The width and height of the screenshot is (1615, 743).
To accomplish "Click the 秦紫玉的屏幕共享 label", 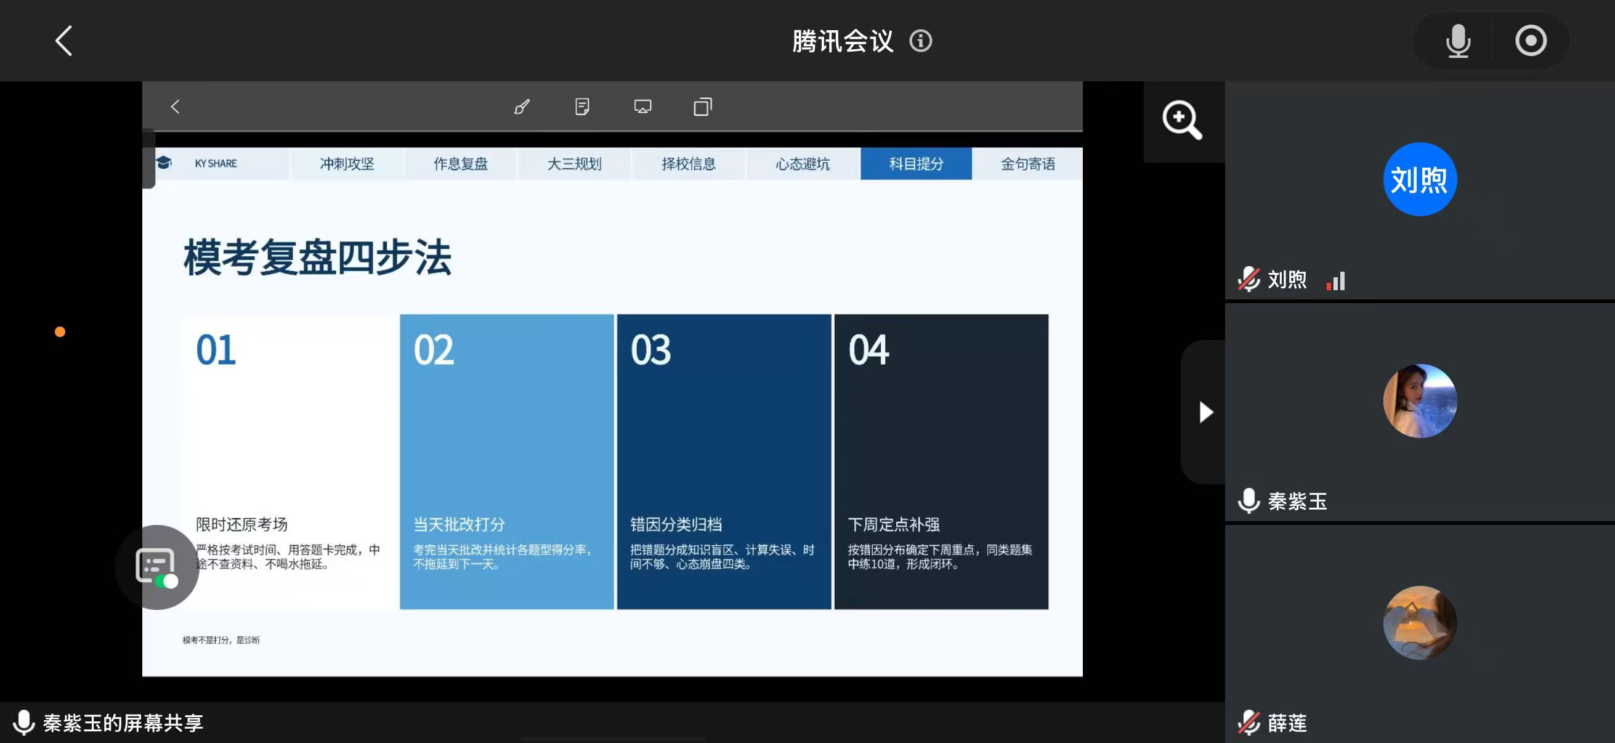I will click(x=123, y=723).
